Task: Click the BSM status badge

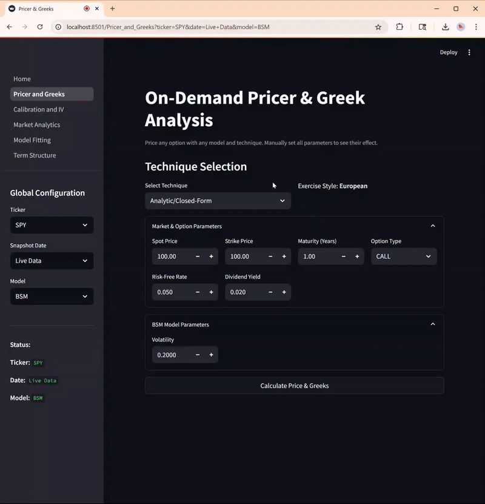Action: (38, 398)
